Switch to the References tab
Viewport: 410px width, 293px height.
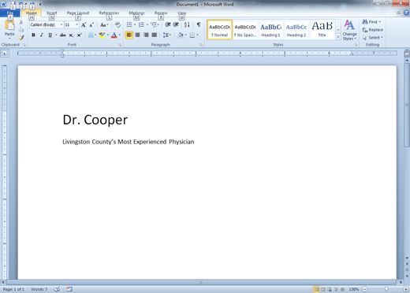click(x=109, y=13)
